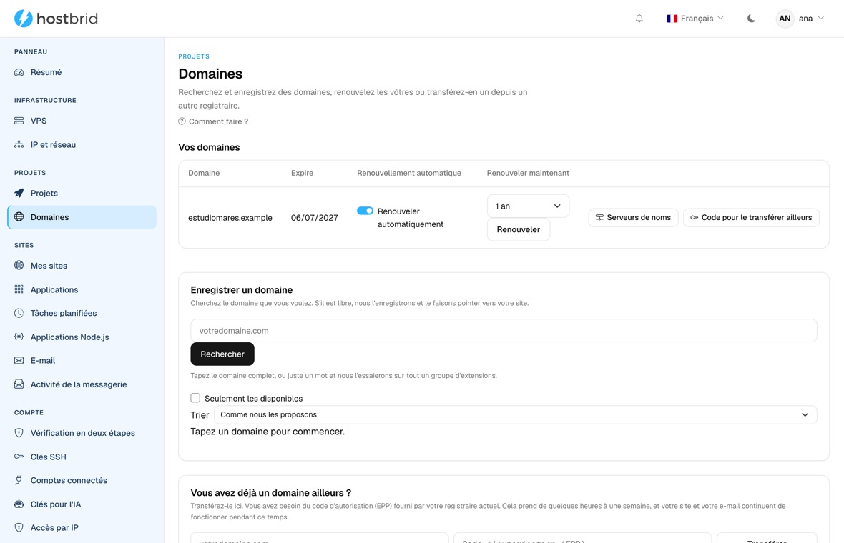Click the Applications Node.js braces icon
Viewport: 844px width, 543px height.
[19, 337]
